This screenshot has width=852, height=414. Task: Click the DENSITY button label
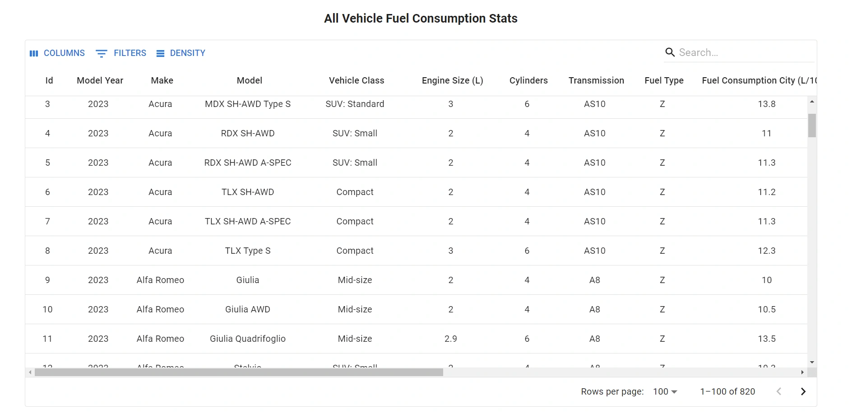(187, 53)
